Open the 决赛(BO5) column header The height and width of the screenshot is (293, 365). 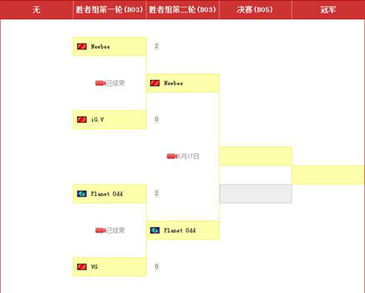click(x=255, y=10)
